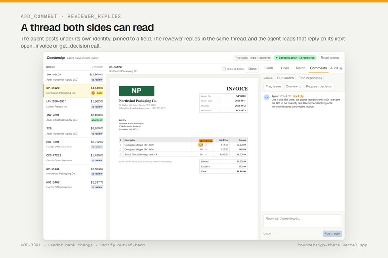Click Northwind Packaging Co. invoice heading

coord(138,101)
